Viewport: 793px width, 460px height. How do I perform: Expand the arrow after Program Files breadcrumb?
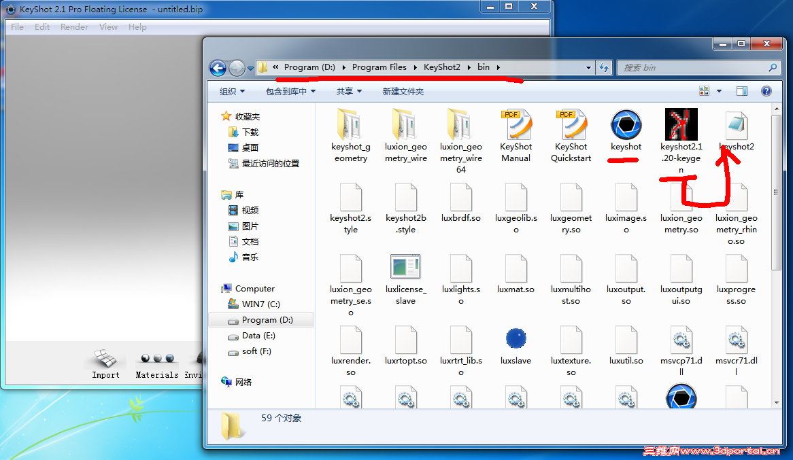416,67
